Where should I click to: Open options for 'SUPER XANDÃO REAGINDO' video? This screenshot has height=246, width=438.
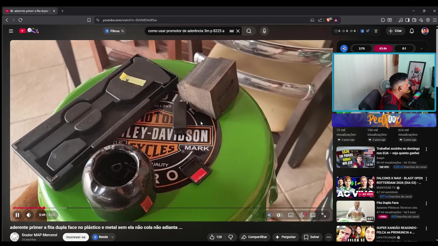coord(426,228)
